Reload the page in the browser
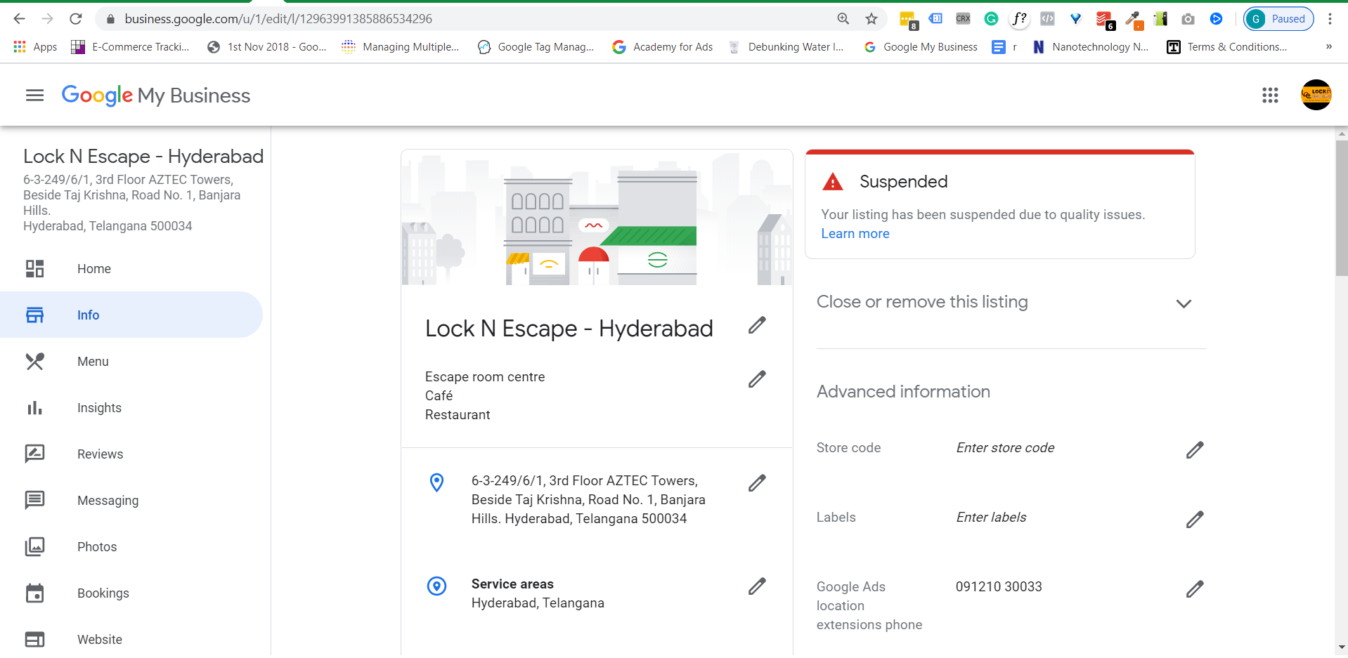 (76, 19)
